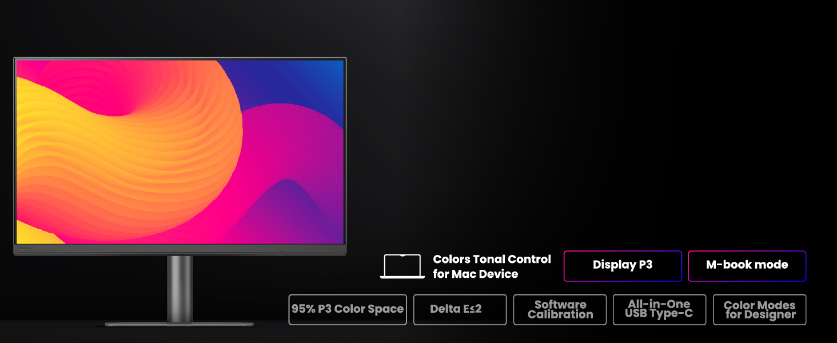
Task: Click the flat monitor base plate
Action: [x=179, y=324]
